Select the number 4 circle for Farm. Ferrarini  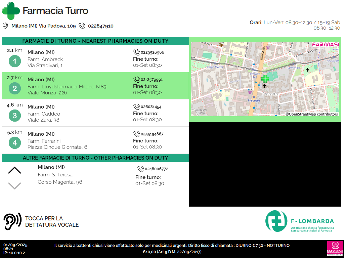14,143
